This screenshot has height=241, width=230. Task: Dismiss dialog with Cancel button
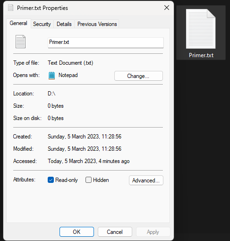tap(115, 232)
